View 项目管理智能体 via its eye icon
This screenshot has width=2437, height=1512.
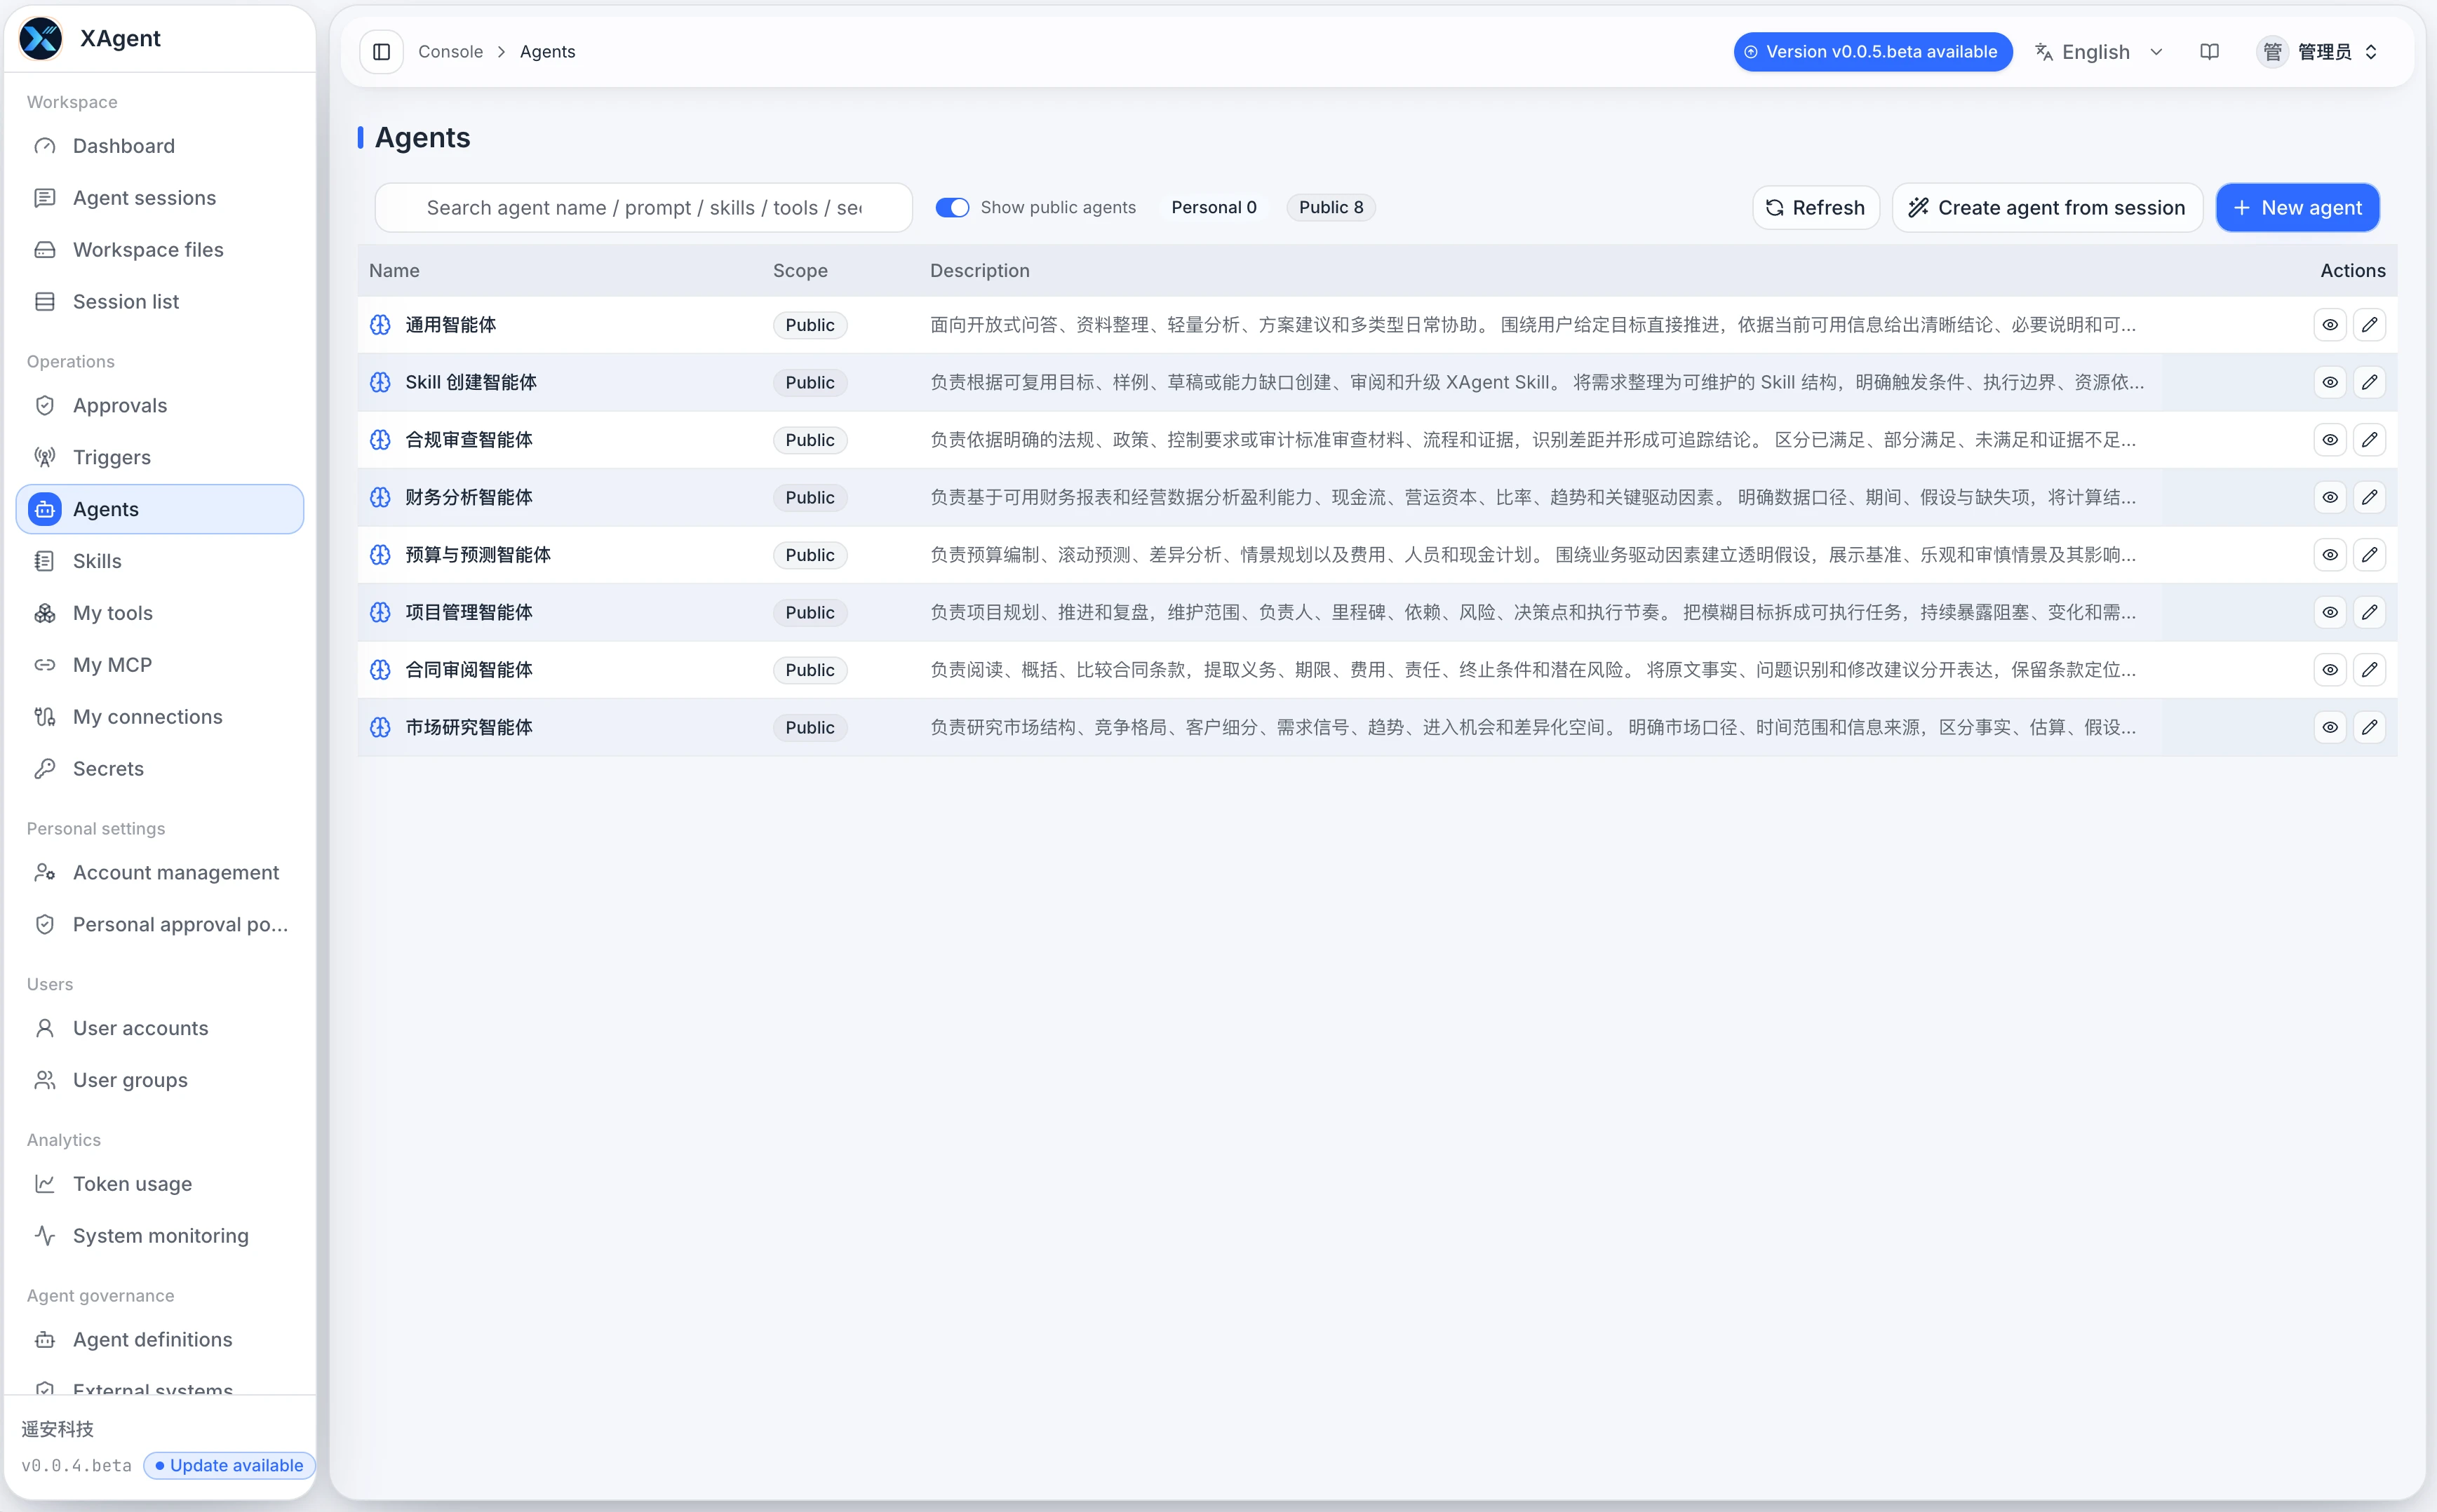point(2330,612)
